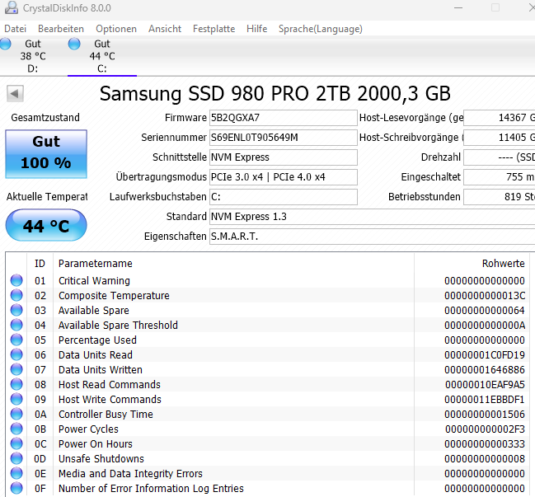This screenshot has height=497, width=535.
Task: Click the status orb for Power On Hours
Action: [16, 443]
